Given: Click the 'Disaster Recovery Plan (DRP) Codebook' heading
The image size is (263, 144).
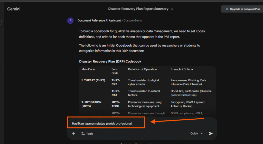Looking at the screenshot, I should [110, 61].
